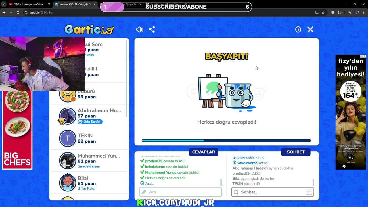Click the answers panel scrollbar
The width and height of the screenshot is (368, 207).
coord(221,182)
